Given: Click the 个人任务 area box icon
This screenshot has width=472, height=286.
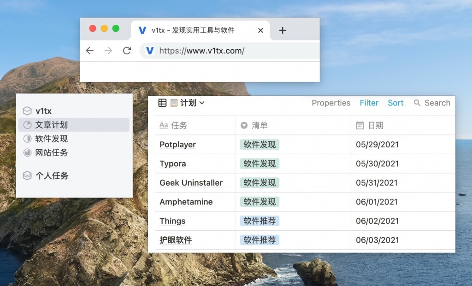Looking at the screenshot, I should tap(27, 175).
